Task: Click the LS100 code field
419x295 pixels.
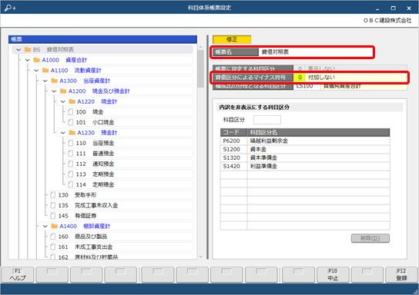Action: tap(307, 86)
